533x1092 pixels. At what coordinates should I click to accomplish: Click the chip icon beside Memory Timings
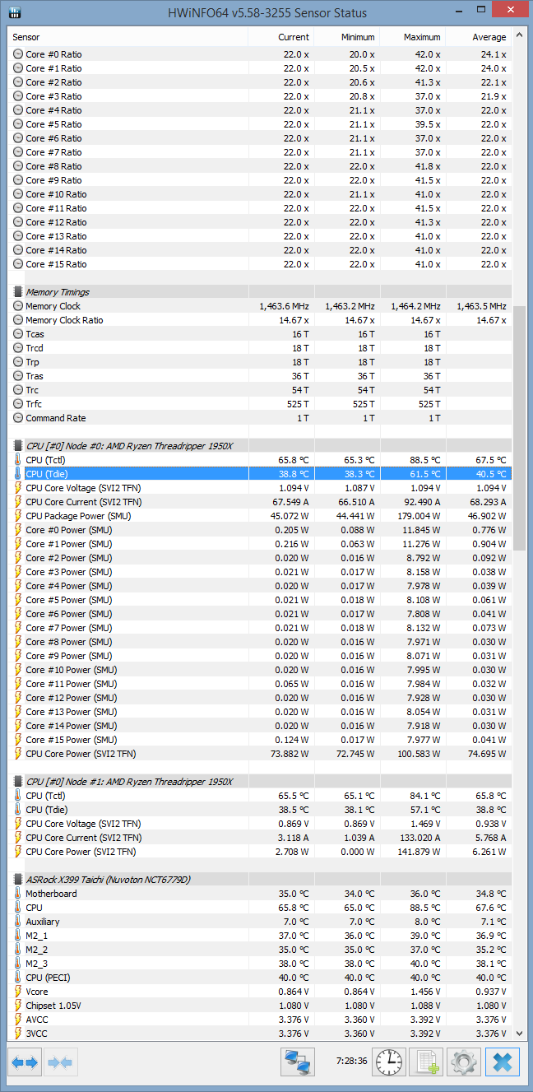coord(18,292)
